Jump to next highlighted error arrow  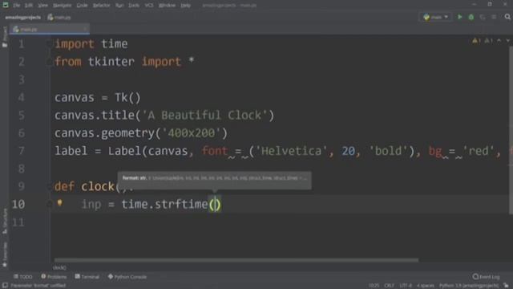pos(507,41)
